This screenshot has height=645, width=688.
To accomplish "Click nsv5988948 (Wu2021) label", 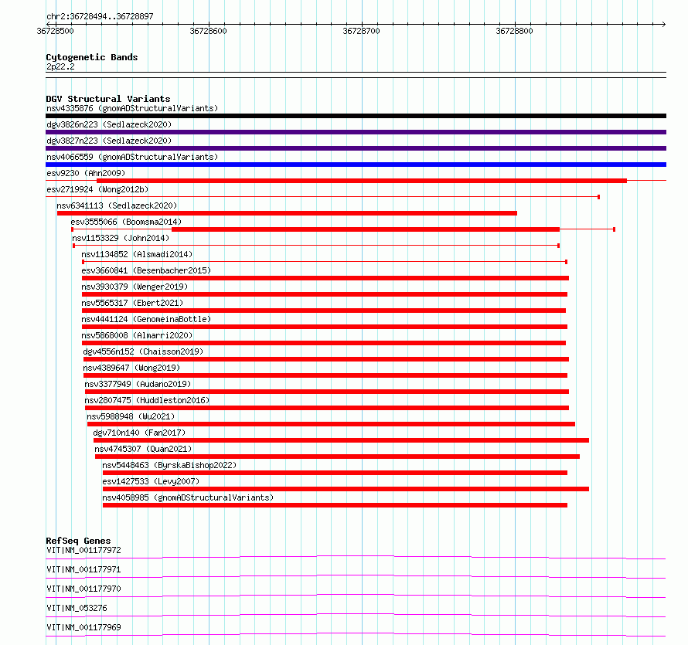I will click(131, 416).
